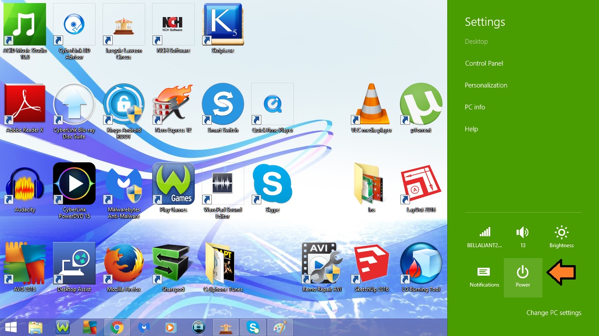Open the AVG icon on the taskbar
This screenshot has height=336, width=599.
tap(90, 327)
